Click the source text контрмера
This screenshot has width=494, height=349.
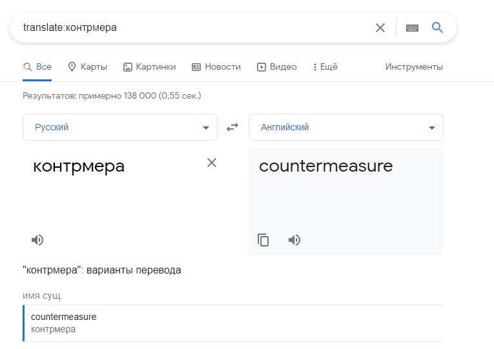coord(79,167)
